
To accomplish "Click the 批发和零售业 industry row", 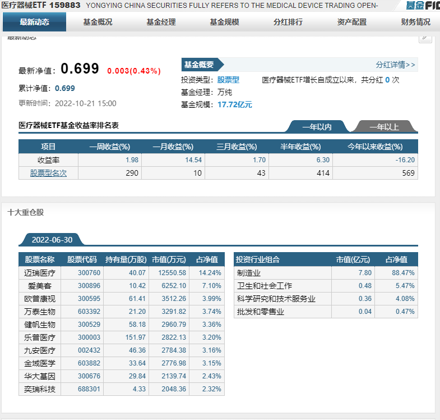I will [326, 312].
